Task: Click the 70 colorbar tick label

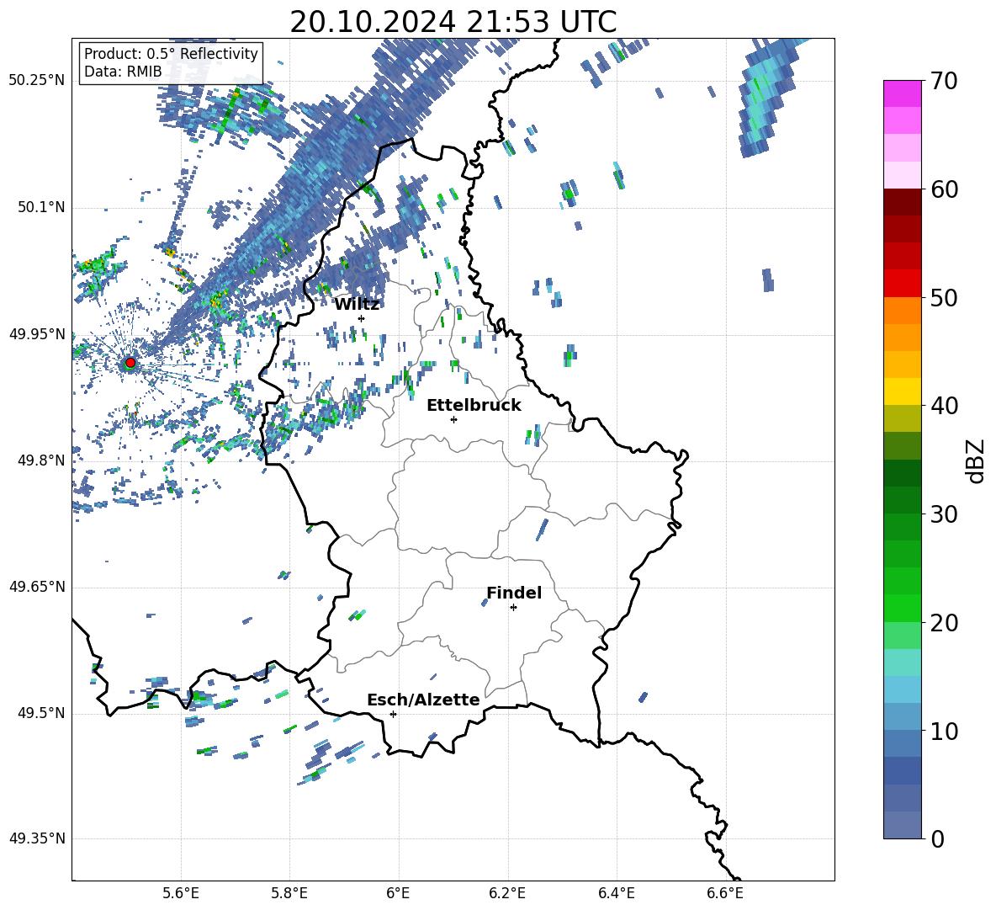Action: point(943,82)
